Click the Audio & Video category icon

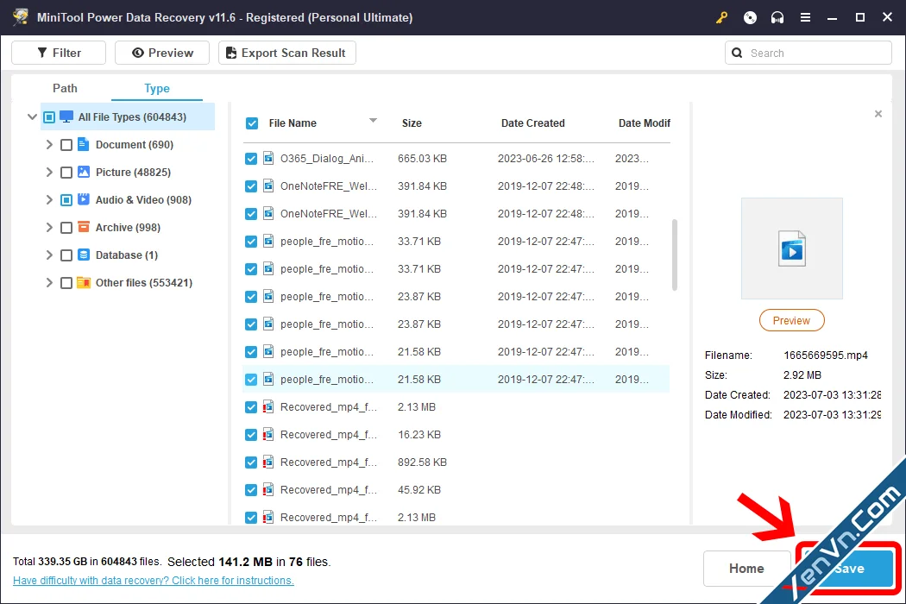pos(83,199)
